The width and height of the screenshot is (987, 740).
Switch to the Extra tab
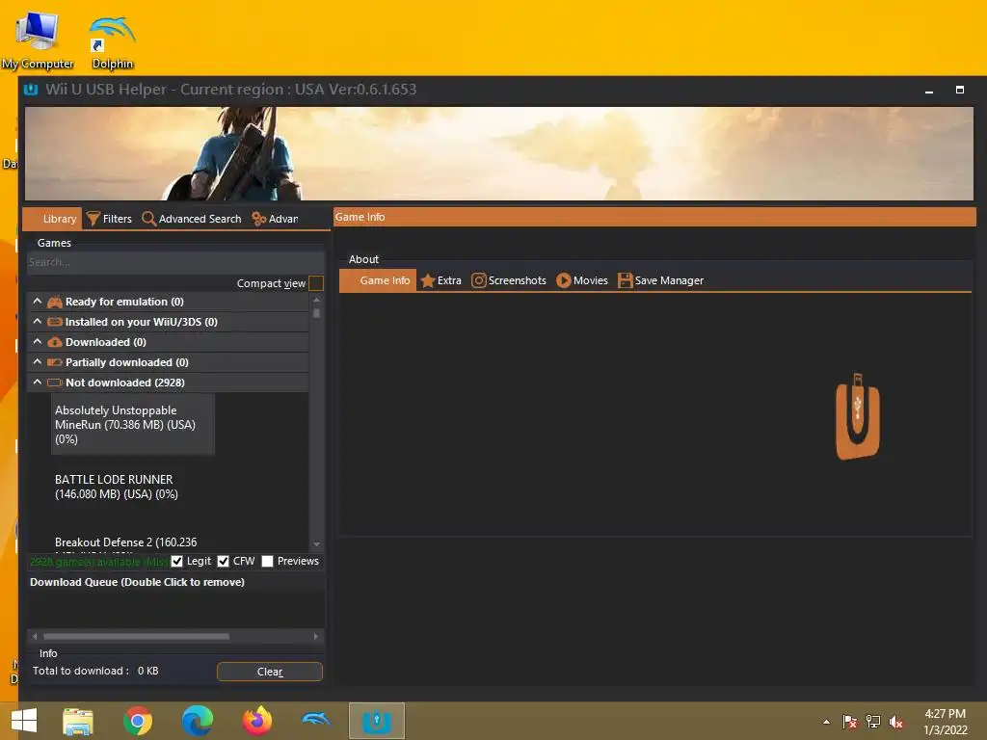pyautogui.click(x=440, y=280)
